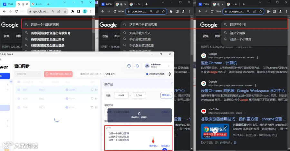The height and width of the screenshot is (151, 290).
Task: Bookmark the page in the 8000 window
Action: tap(163, 12)
